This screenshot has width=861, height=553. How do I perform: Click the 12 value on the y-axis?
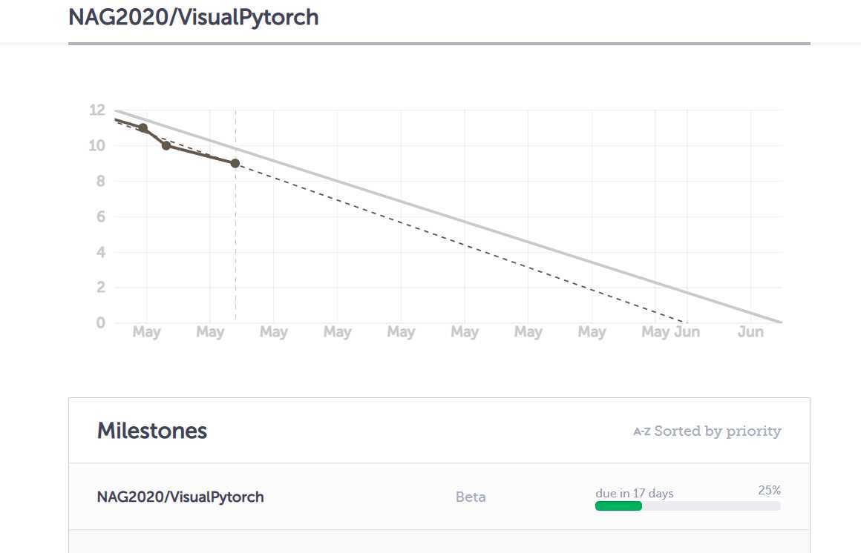[x=97, y=110]
